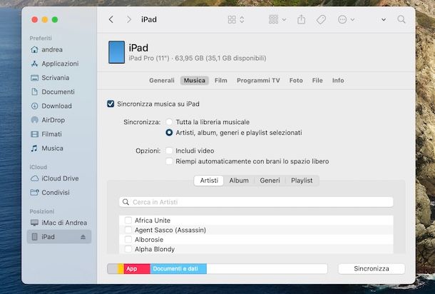Viewport: 435px width, 294px height.
Task: Click the search magnifier icon
Action: 401,19
